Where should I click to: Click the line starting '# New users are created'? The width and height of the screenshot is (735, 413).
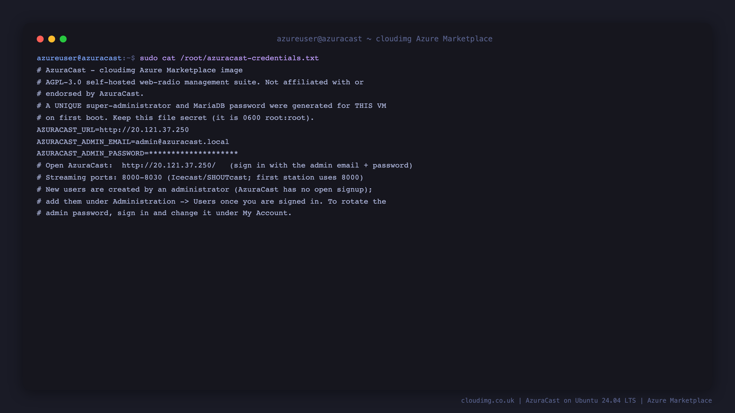(204, 189)
